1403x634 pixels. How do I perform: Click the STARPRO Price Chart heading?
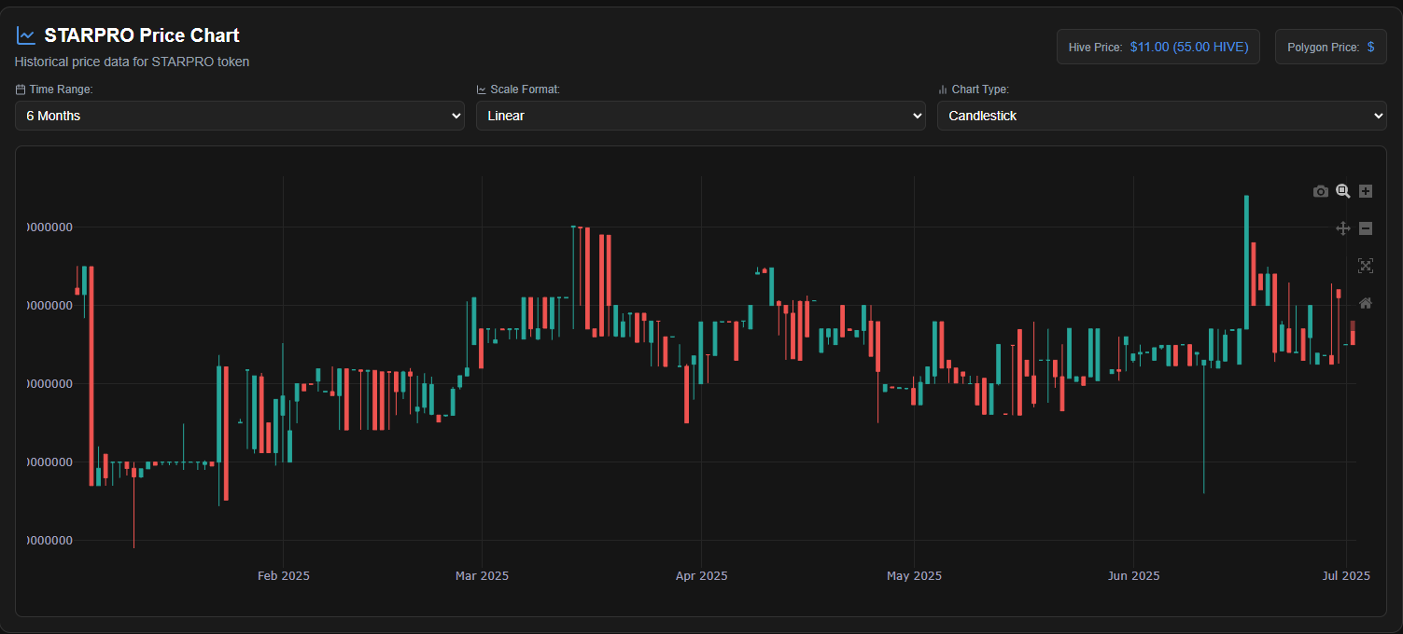pos(142,35)
